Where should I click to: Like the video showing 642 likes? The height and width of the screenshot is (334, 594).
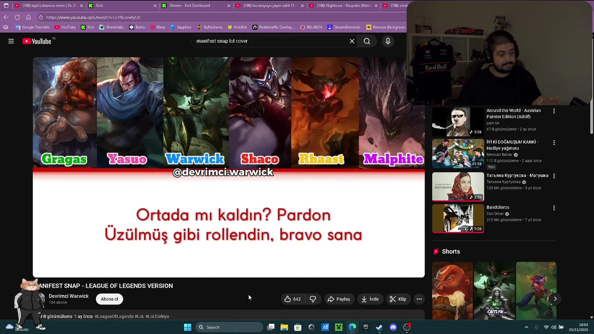[x=293, y=299]
